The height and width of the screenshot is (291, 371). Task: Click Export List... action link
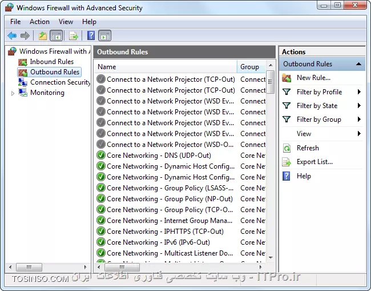(x=314, y=162)
